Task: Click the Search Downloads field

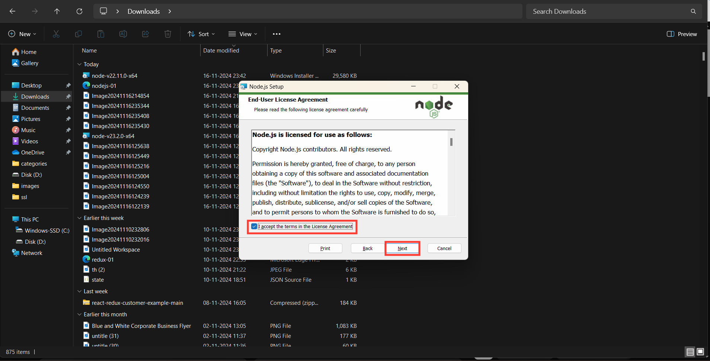Action: pyautogui.click(x=614, y=11)
